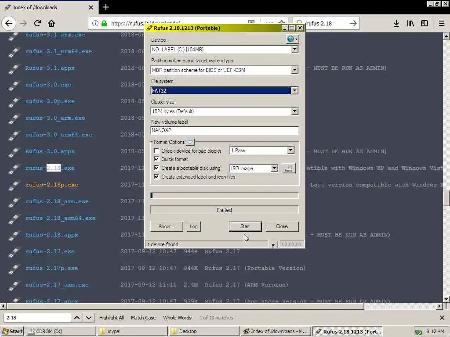Download the rufus-2.18p.exe link
Viewport: 450px width, 337px height.
click(52, 185)
